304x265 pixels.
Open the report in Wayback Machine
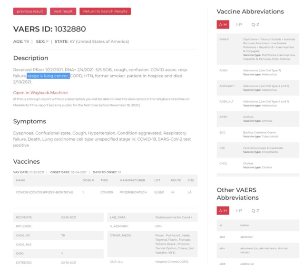[x=40, y=93]
